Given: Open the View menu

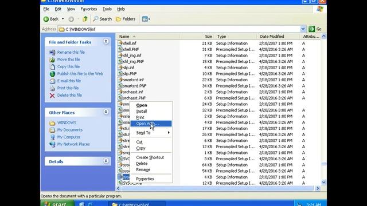Looking at the screenshot, I should pyautogui.click(x=71, y=9).
